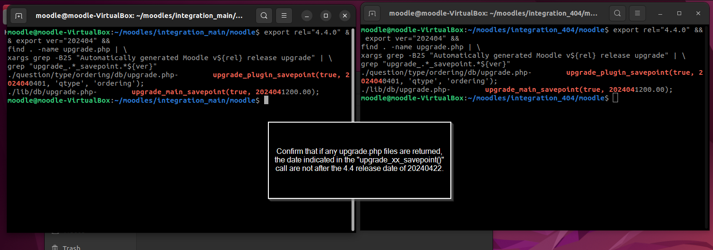Open new tab in integration_404 terminal

pos(372,13)
